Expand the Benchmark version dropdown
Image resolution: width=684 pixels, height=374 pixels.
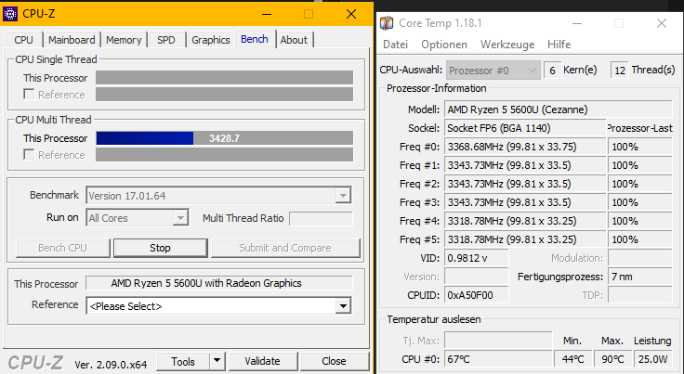[x=343, y=196]
